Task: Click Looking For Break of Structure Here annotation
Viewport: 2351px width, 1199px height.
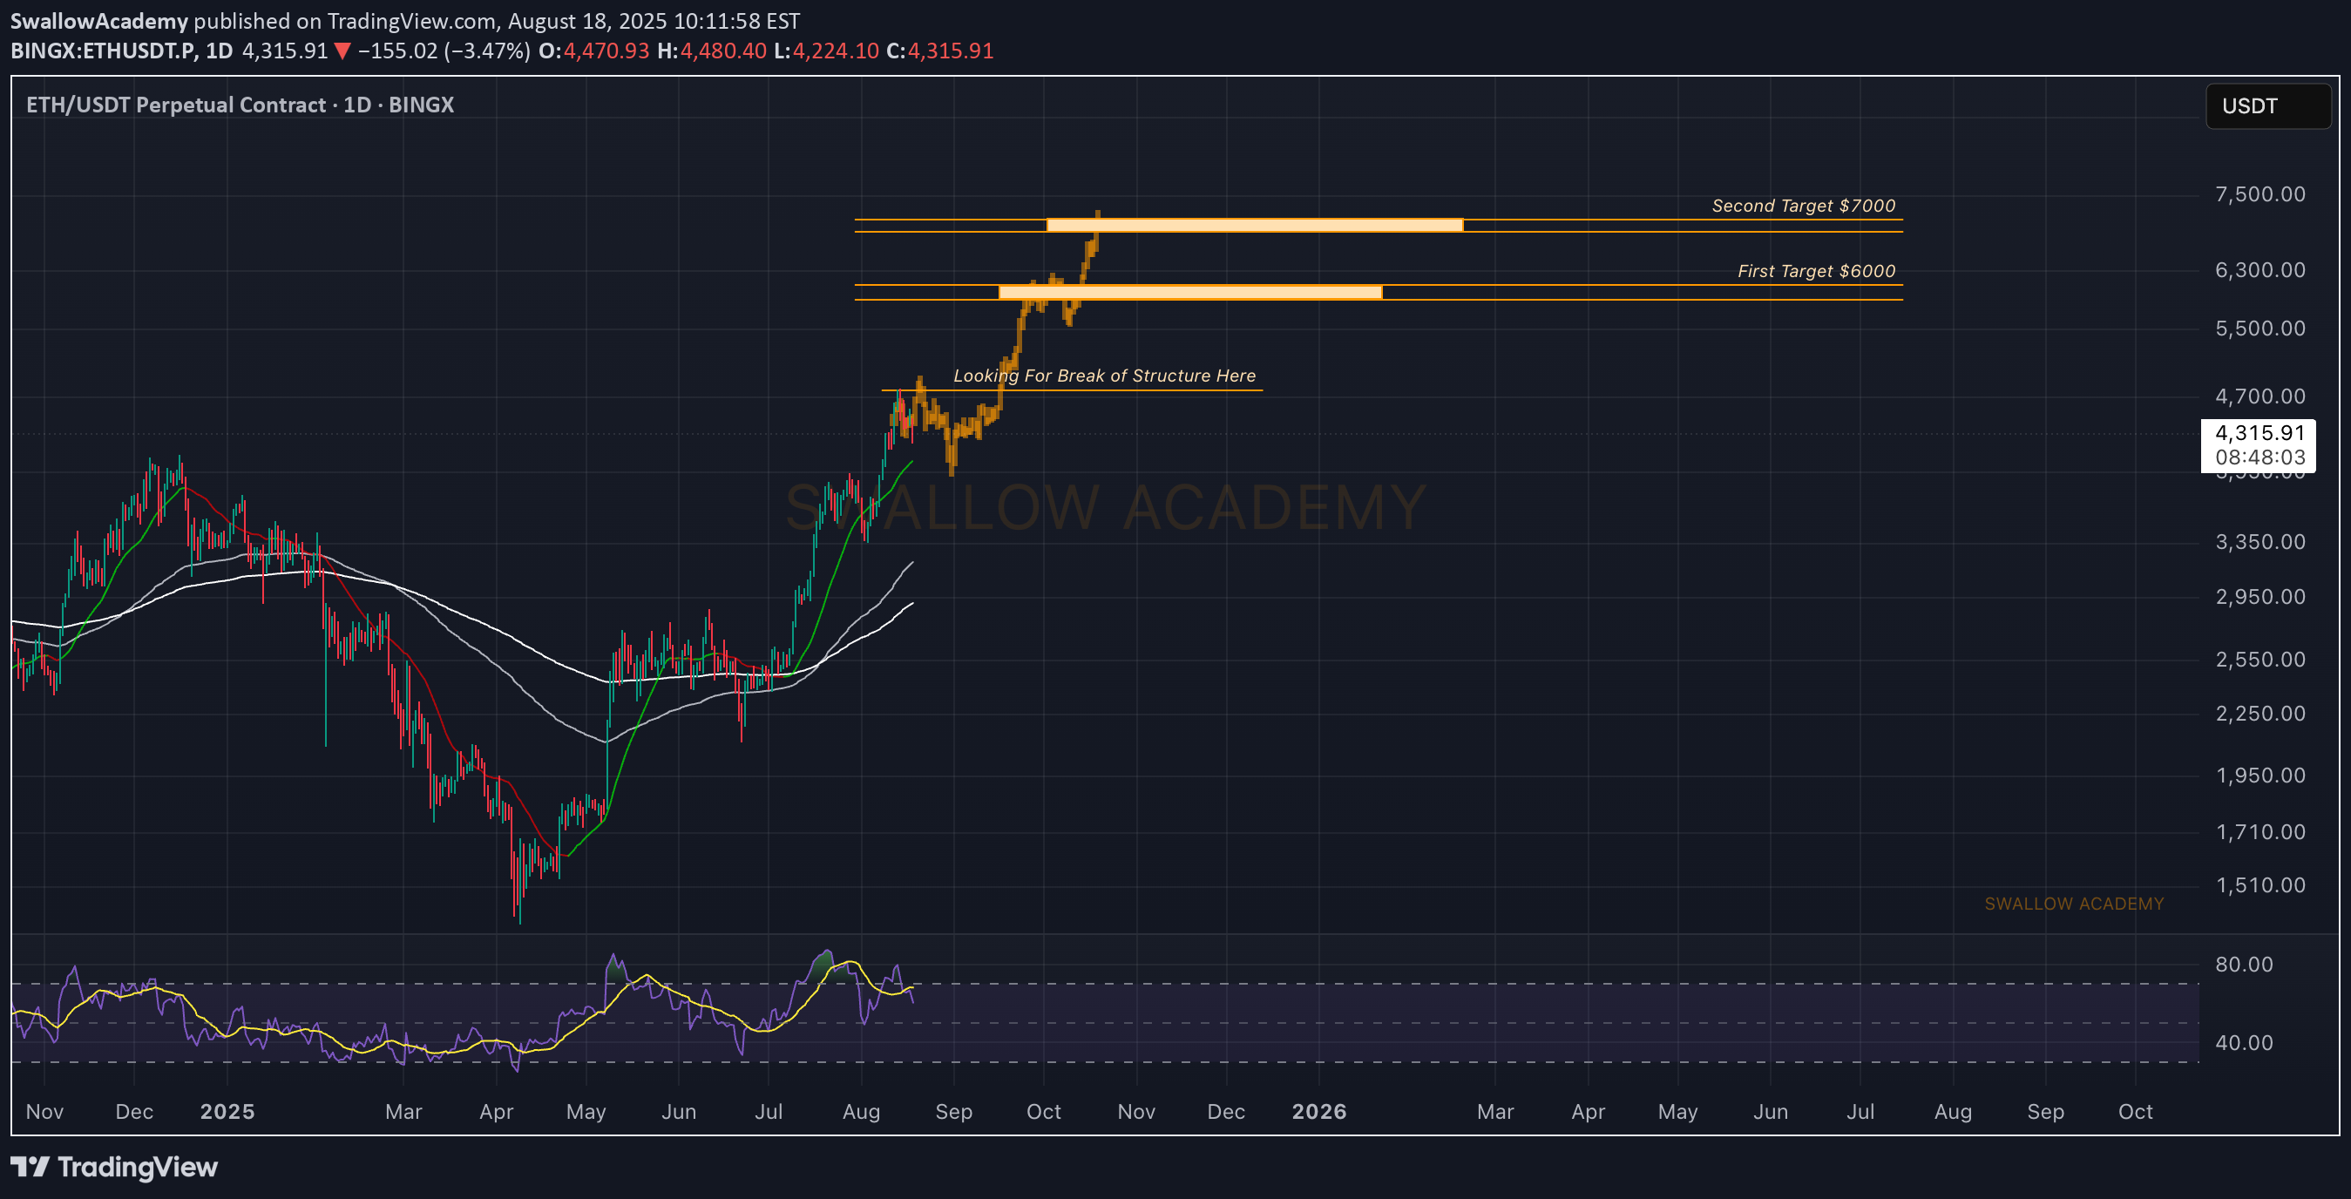Action: coord(1104,375)
